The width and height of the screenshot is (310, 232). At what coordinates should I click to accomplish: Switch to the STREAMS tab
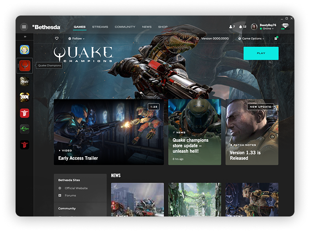pyautogui.click(x=100, y=27)
